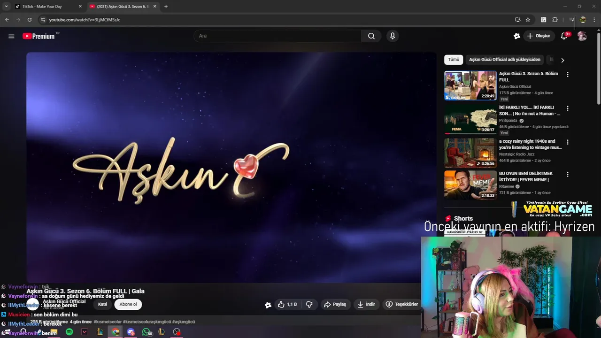Click the Paylaş share button
The width and height of the screenshot is (601, 338).
(335, 305)
